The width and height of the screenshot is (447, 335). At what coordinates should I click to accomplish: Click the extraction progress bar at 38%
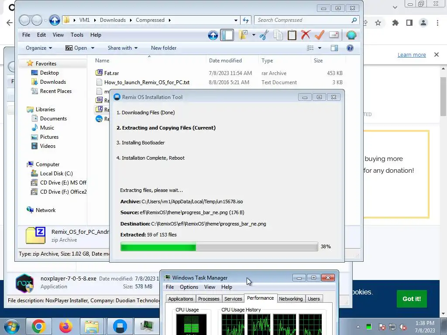219,246
